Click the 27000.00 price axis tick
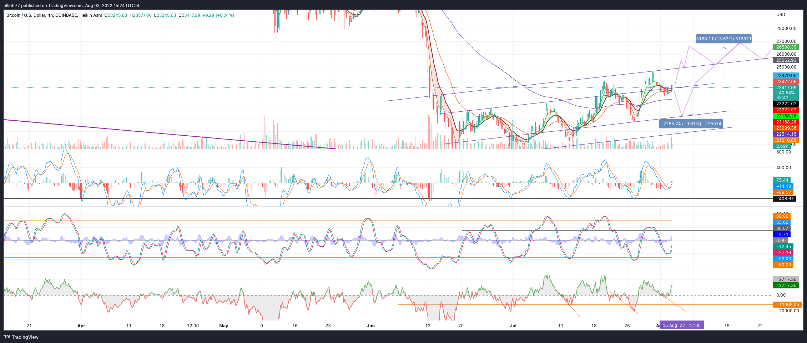This screenshot has width=807, height=343. tap(786, 41)
